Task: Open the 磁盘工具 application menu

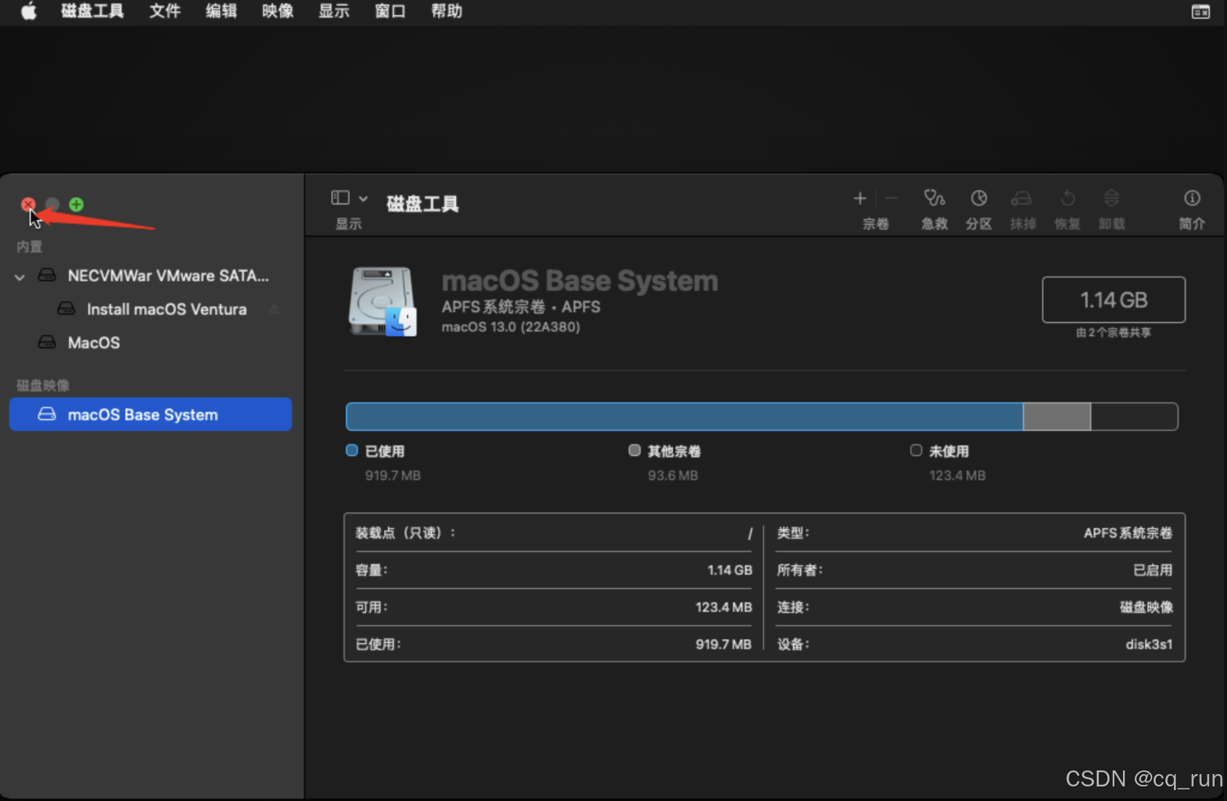Action: click(x=92, y=11)
